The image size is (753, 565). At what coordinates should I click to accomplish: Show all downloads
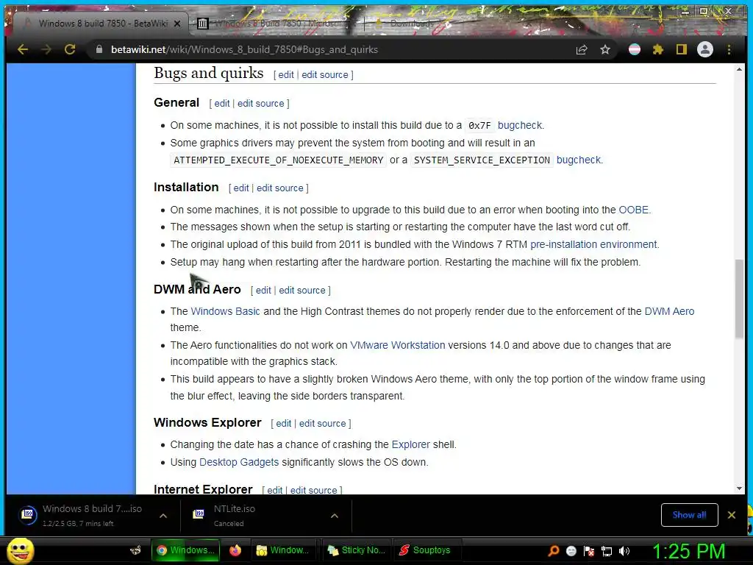tap(689, 515)
